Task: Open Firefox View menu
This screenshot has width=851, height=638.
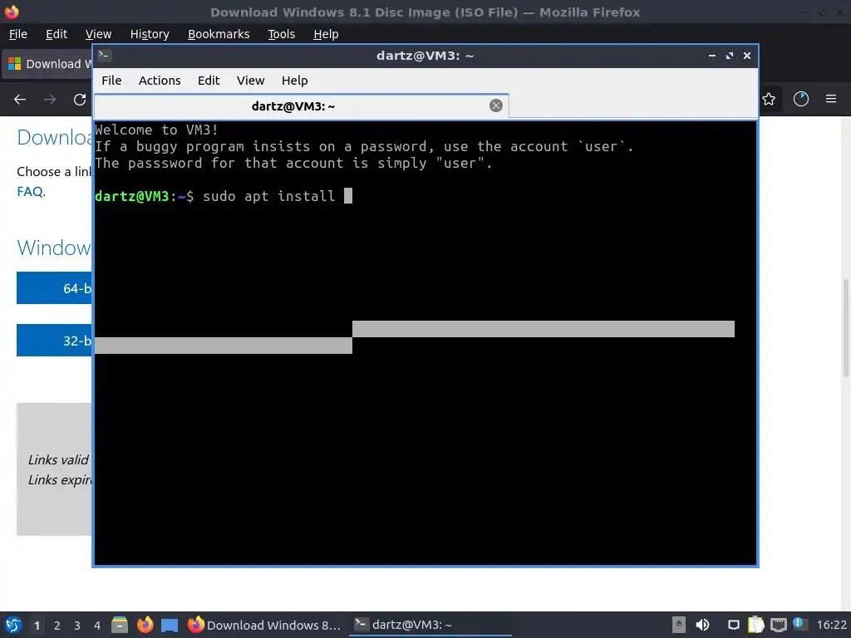Action: click(x=98, y=34)
